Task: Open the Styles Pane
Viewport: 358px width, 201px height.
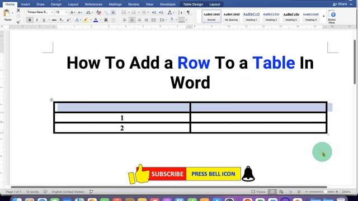Action: [x=332, y=17]
